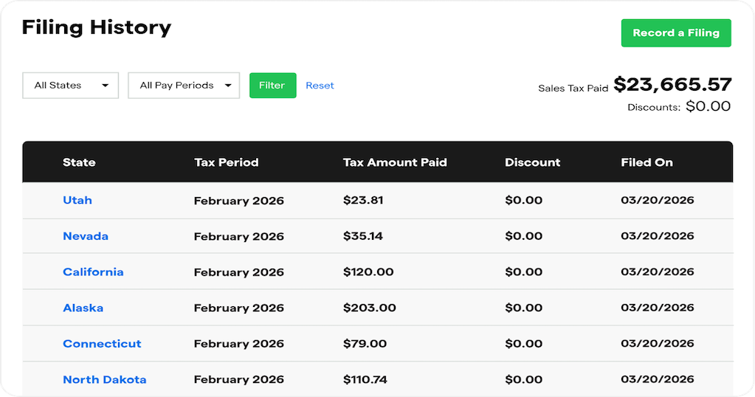This screenshot has width=755, height=397.
Task: Sort by Tax Amount Paid header
Action: pyautogui.click(x=395, y=162)
